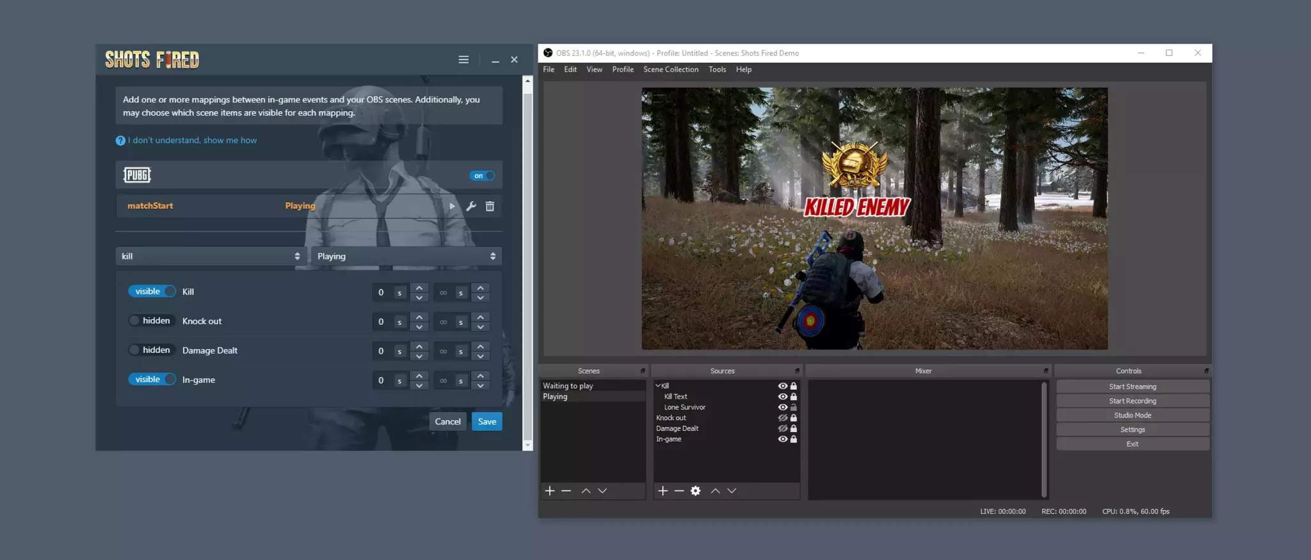This screenshot has height=560, width=1311.
Task: Move scene up in OBS Scenes panel
Action: tap(586, 491)
